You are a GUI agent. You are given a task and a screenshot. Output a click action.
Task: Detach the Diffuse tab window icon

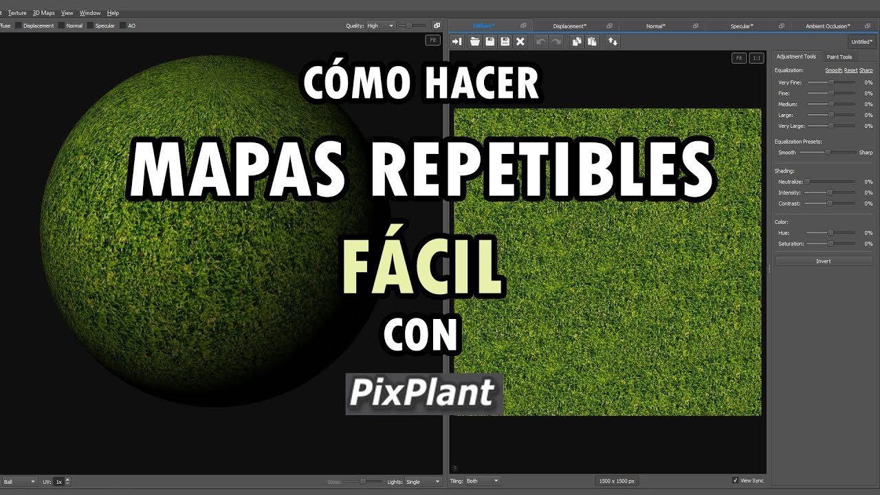click(524, 26)
